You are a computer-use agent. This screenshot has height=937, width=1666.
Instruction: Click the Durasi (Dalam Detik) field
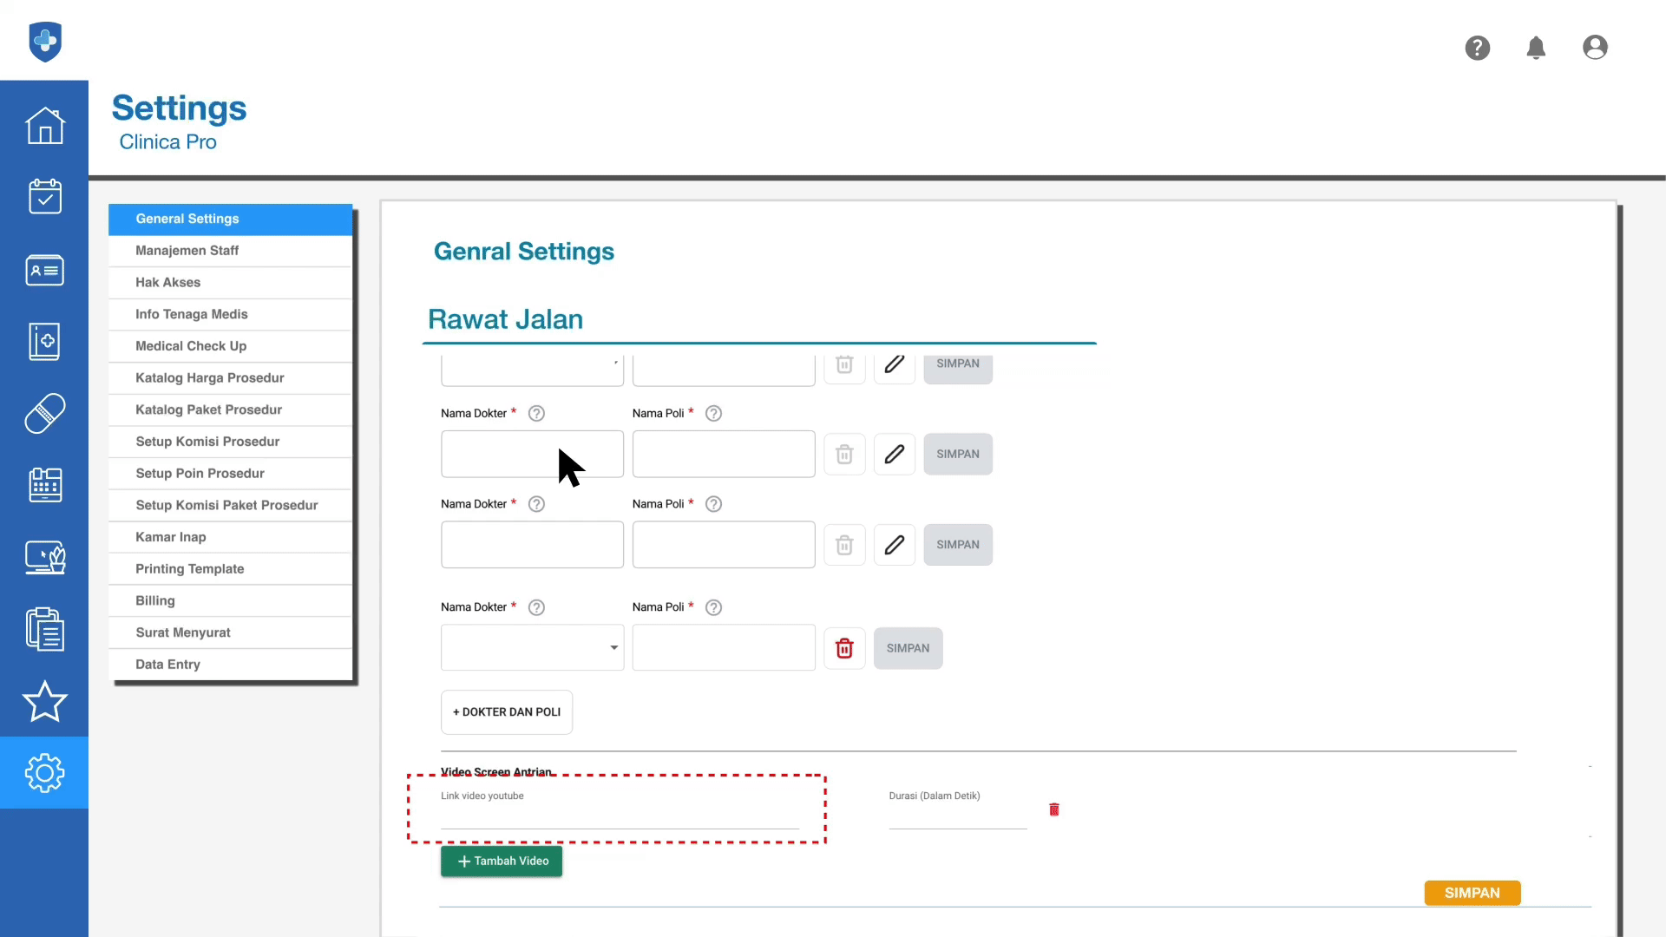click(956, 817)
